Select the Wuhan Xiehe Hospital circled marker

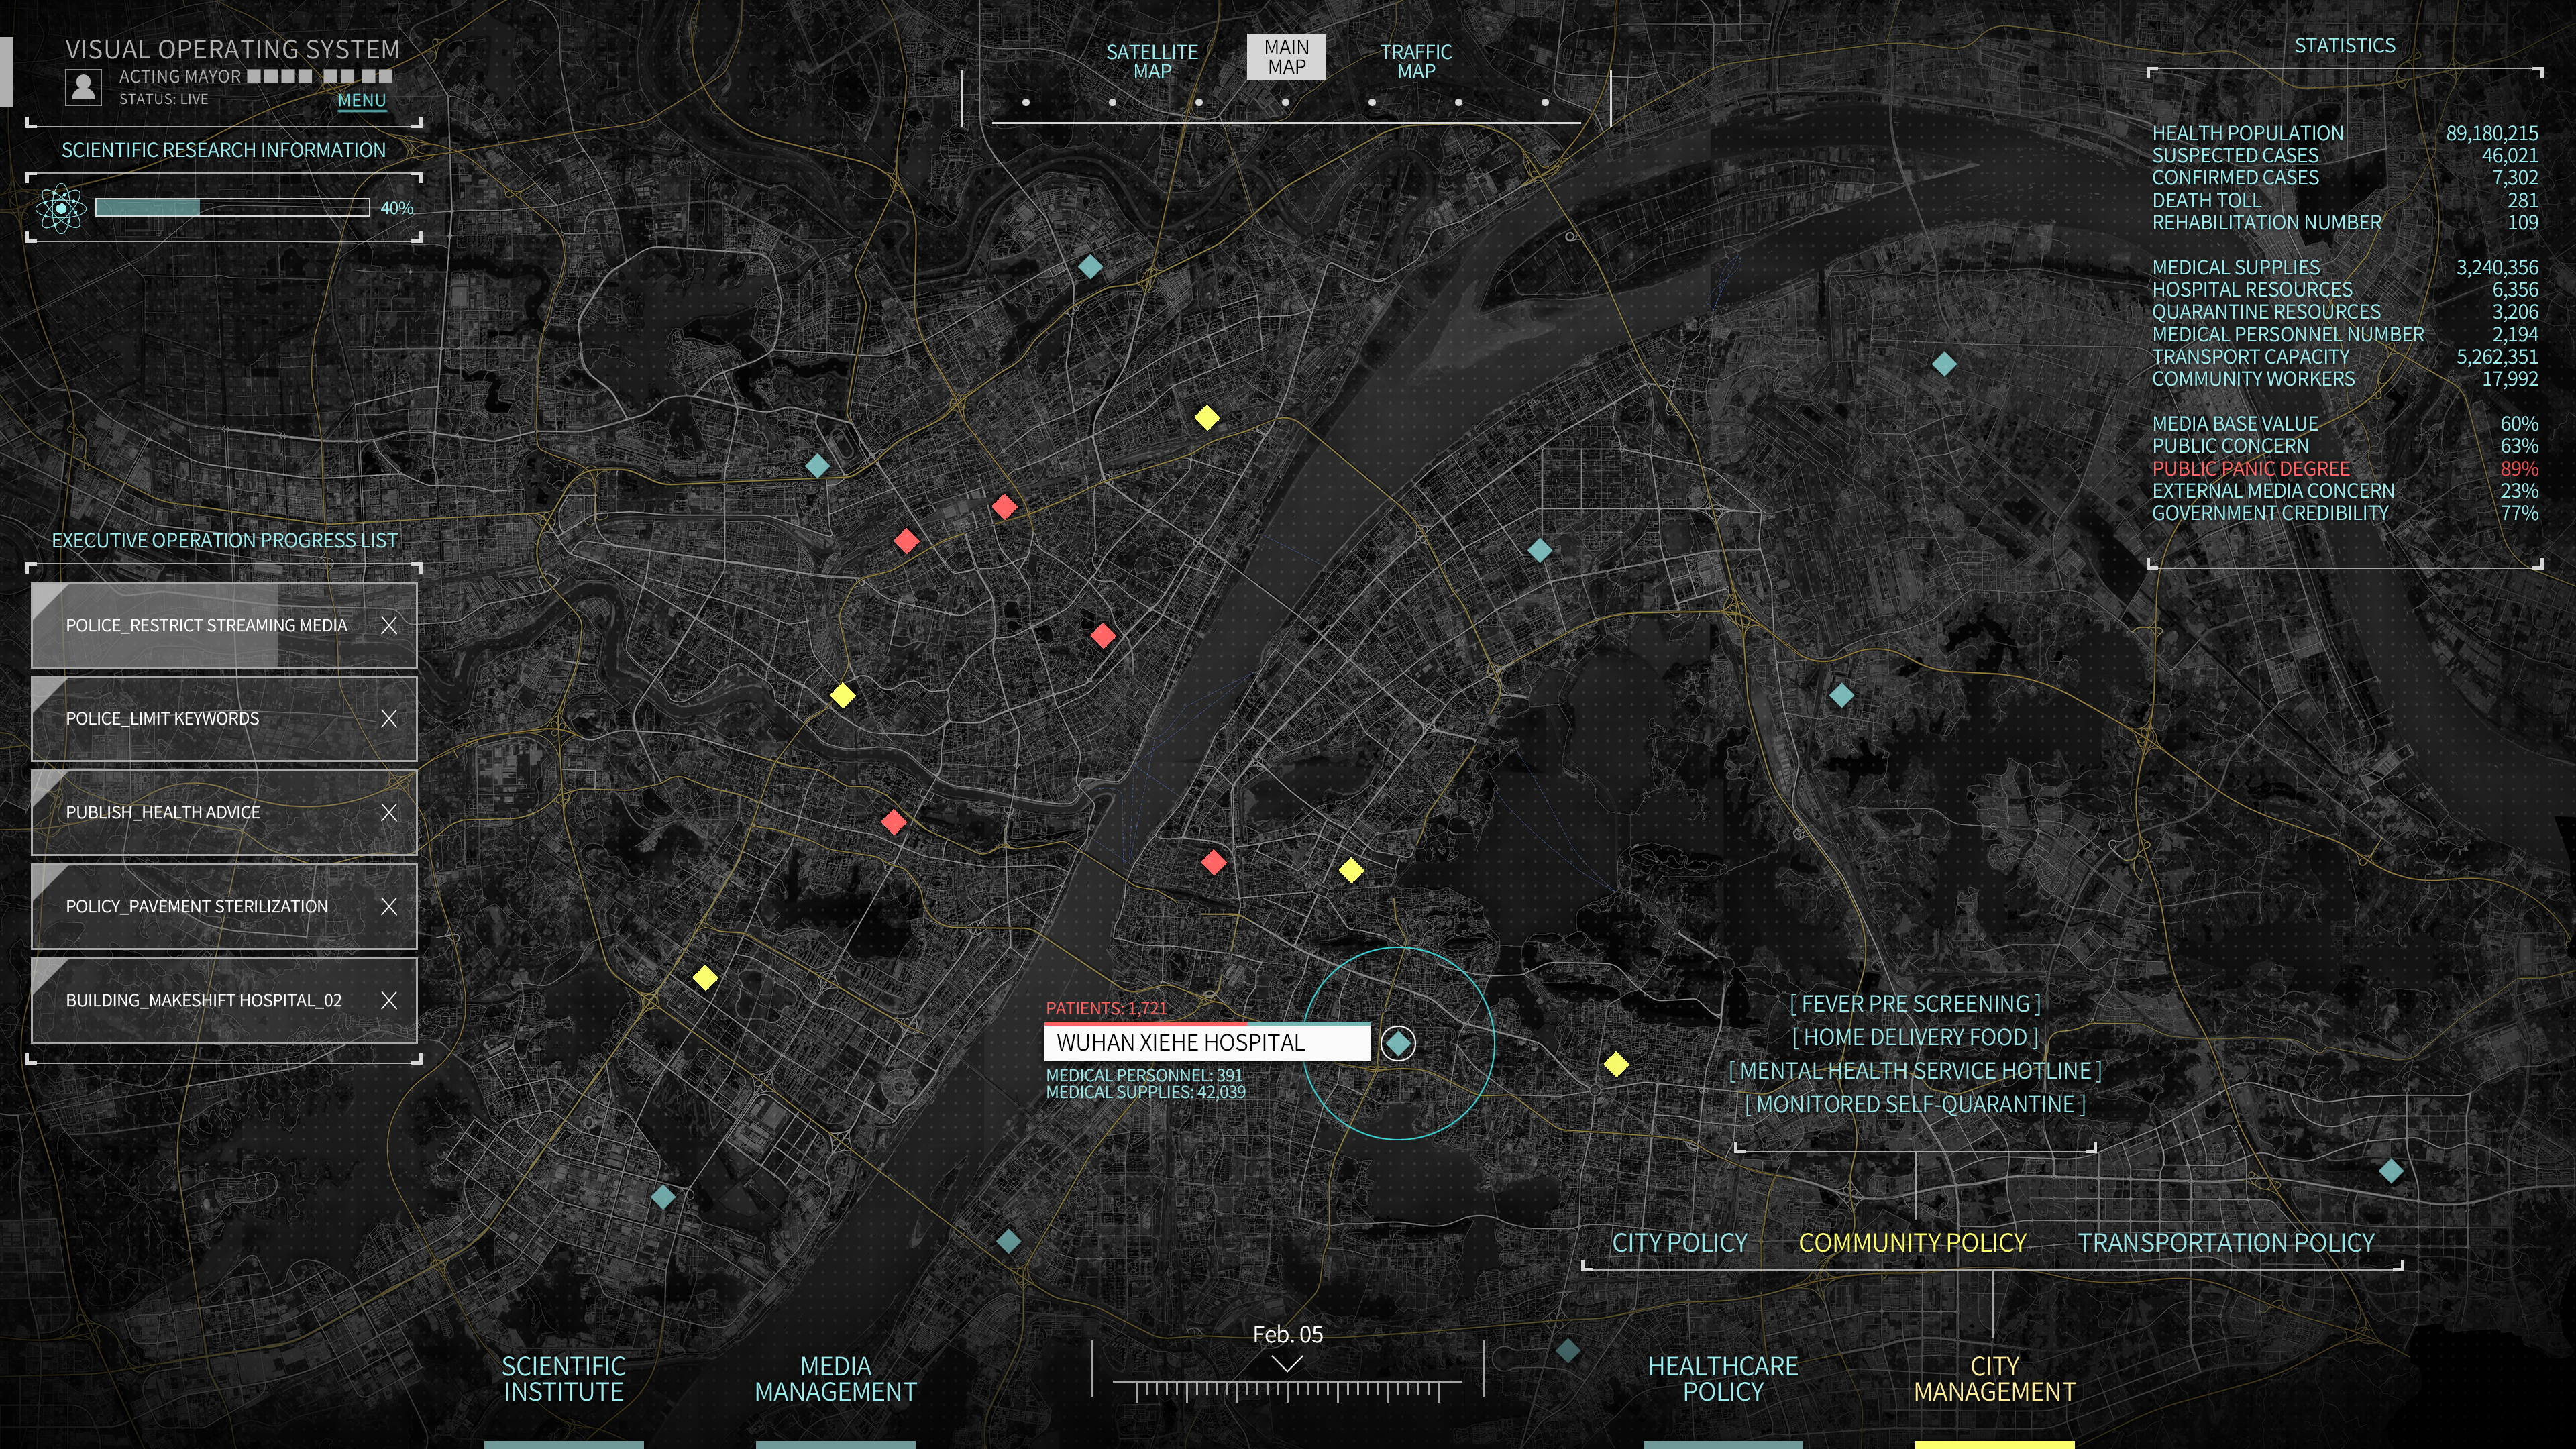pyautogui.click(x=1398, y=1043)
